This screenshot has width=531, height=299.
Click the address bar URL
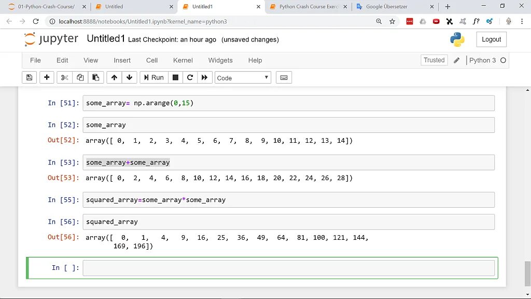(x=143, y=21)
